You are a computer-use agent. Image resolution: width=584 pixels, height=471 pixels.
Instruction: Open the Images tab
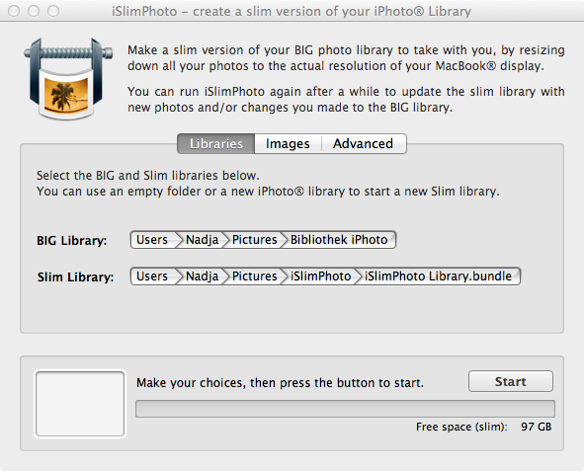288,143
